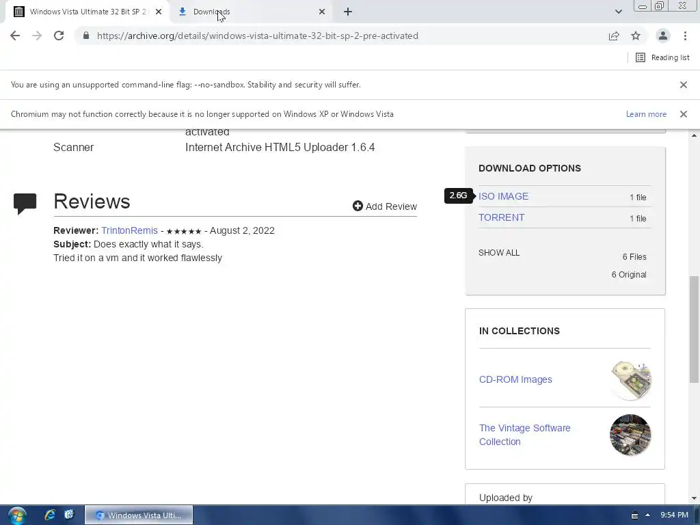
Task: Click the Internet Archive HTML5 Uploader text
Action: pyautogui.click(x=280, y=148)
